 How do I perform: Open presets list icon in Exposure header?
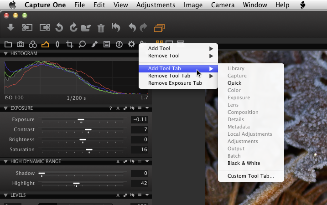[140, 108]
